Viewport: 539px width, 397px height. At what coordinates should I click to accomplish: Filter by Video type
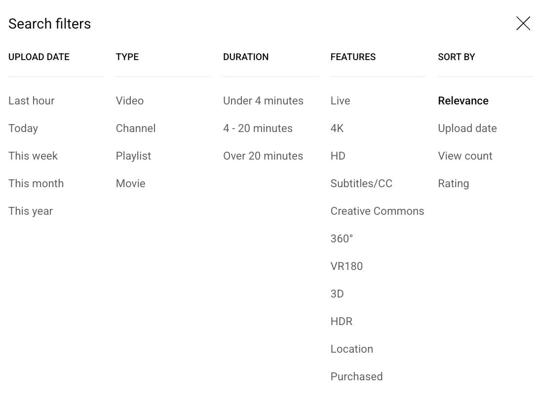click(x=130, y=101)
